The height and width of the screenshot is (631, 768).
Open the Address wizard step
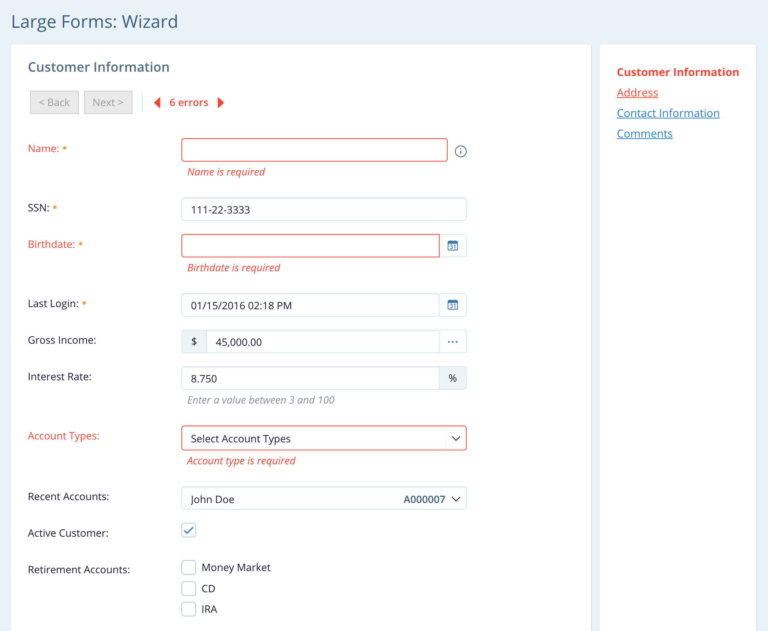click(637, 93)
